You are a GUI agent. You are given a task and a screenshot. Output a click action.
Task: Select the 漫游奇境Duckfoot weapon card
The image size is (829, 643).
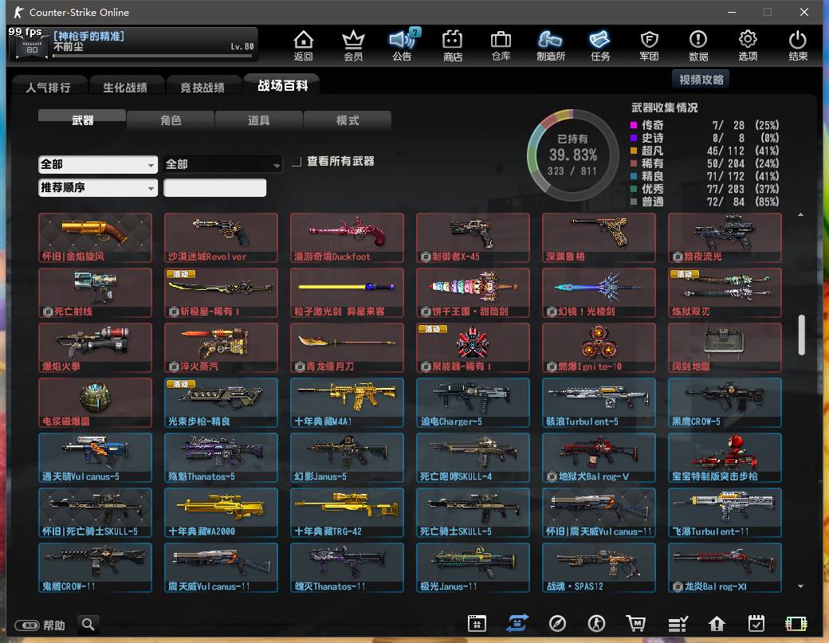(347, 237)
